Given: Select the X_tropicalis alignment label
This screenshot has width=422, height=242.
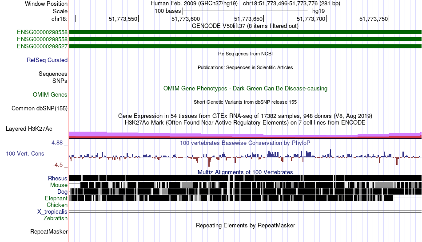Looking at the screenshot, I should click(52, 212).
